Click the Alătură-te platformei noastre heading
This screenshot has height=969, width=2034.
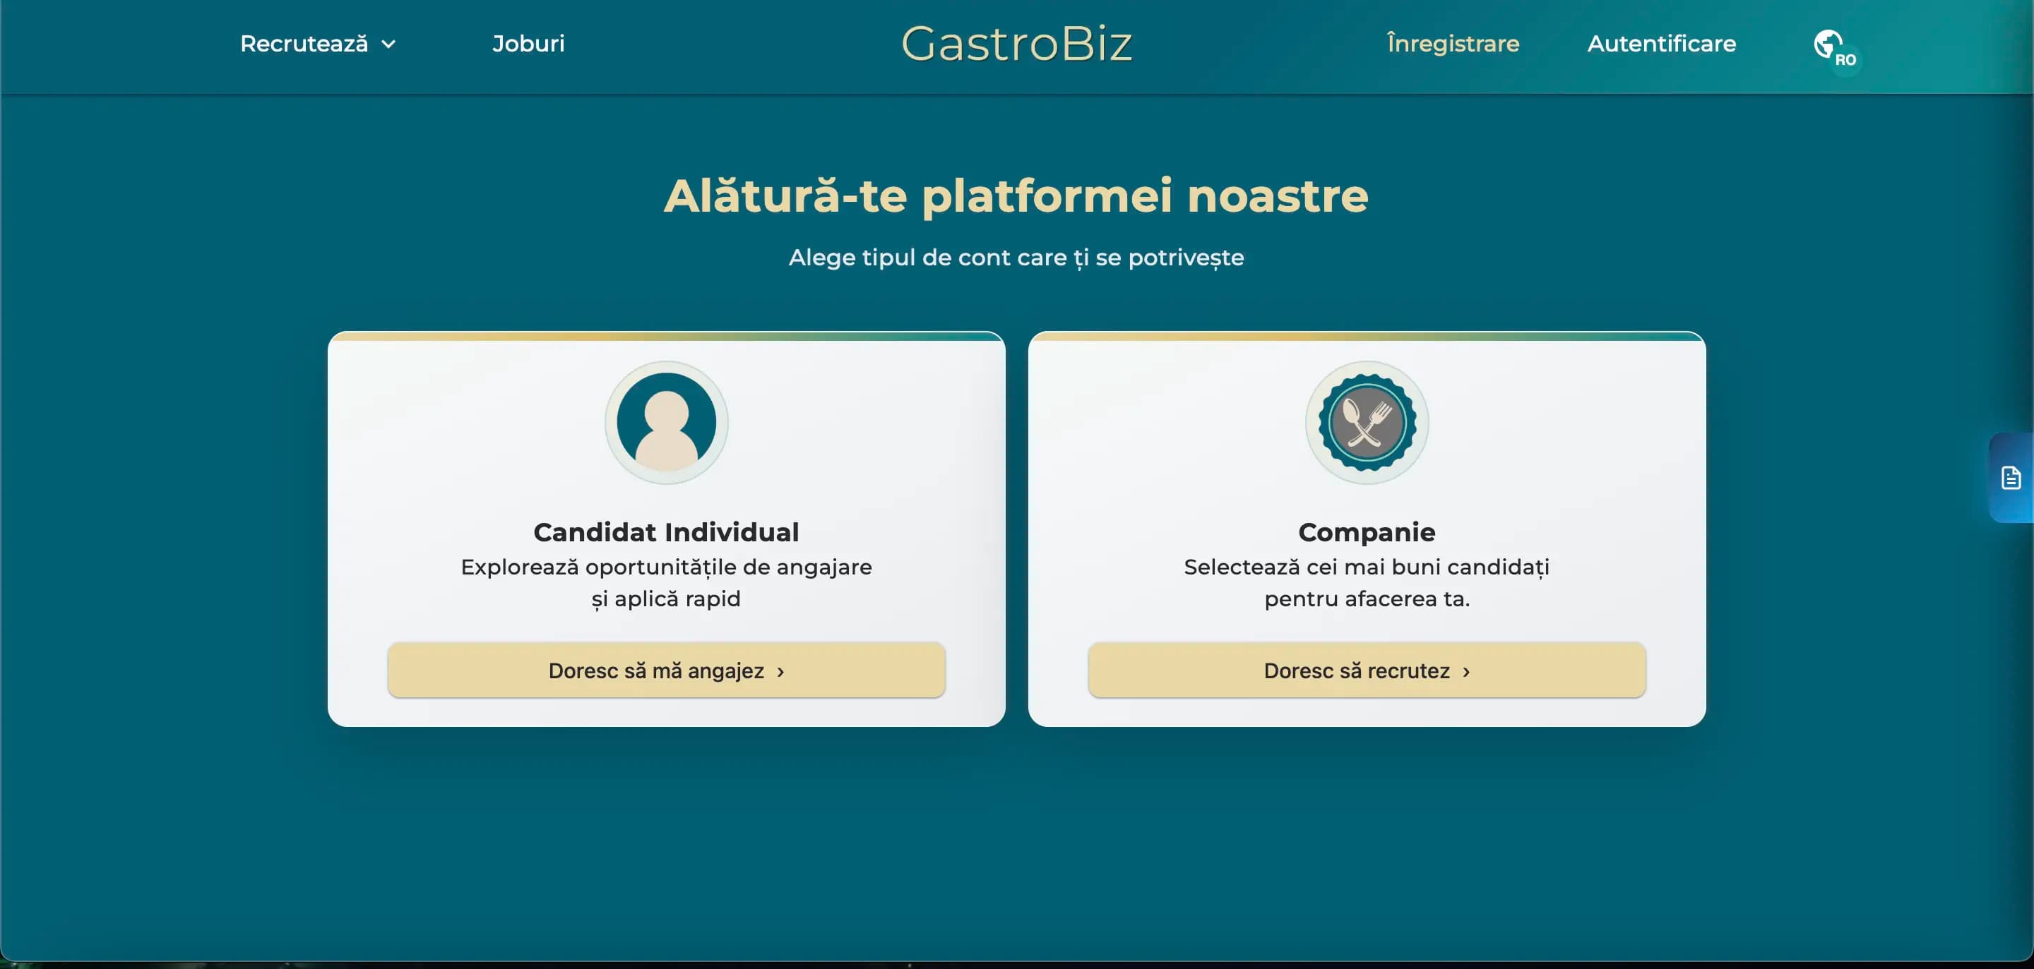(x=1016, y=195)
